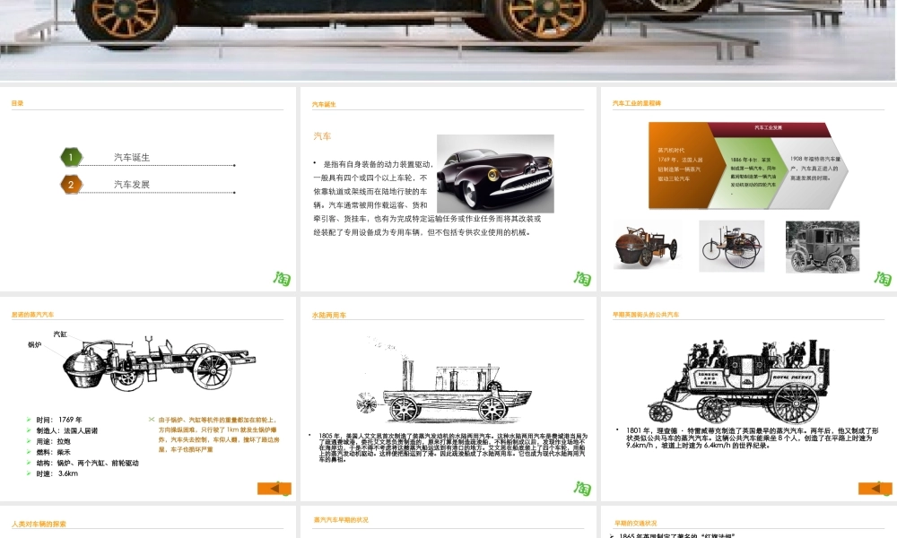Screen dimensions: 897x538
Task: Click the green hexagon number 1 icon
Action: [x=71, y=157]
